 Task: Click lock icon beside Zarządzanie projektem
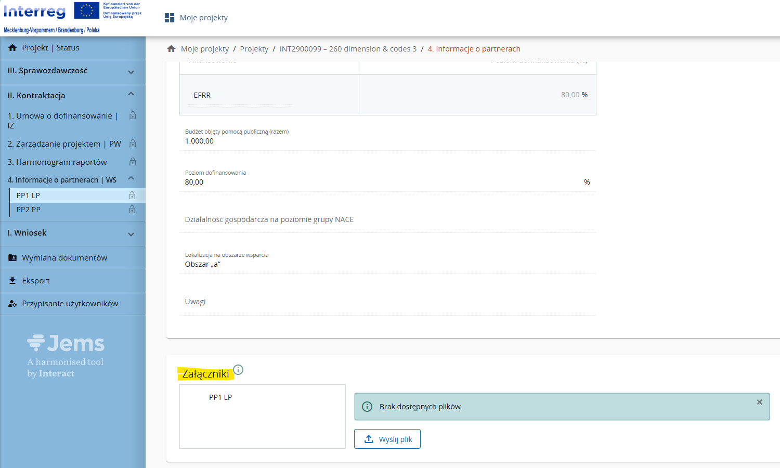click(133, 144)
